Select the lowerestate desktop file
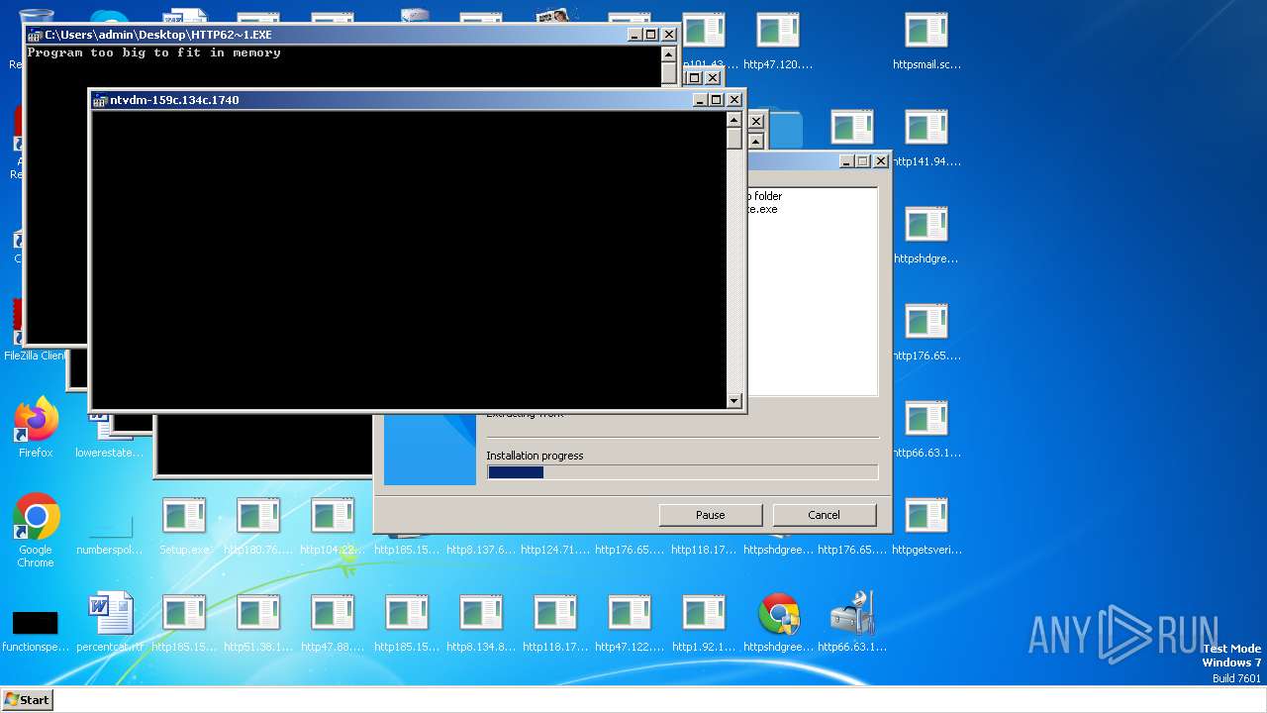This screenshot has width=1267, height=713. tap(110, 453)
